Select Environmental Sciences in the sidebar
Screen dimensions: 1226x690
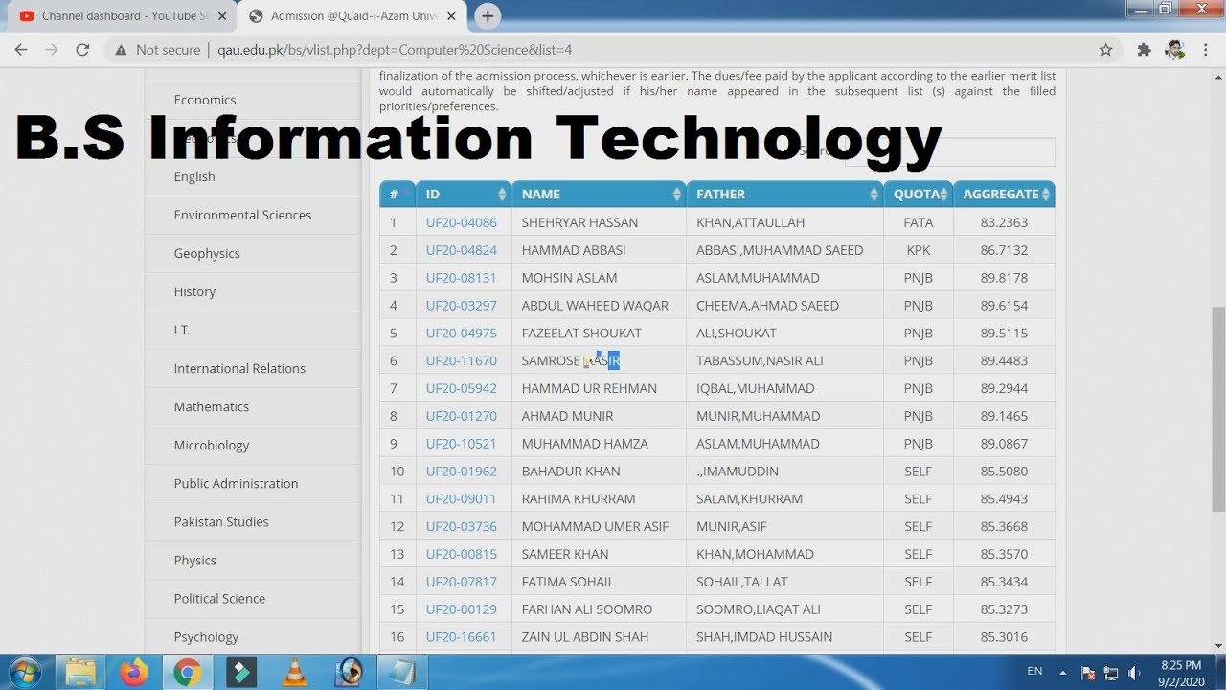click(x=242, y=215)
